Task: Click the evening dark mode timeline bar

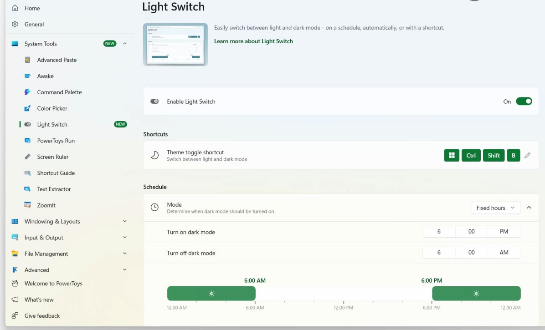Action: click(476, 293)
